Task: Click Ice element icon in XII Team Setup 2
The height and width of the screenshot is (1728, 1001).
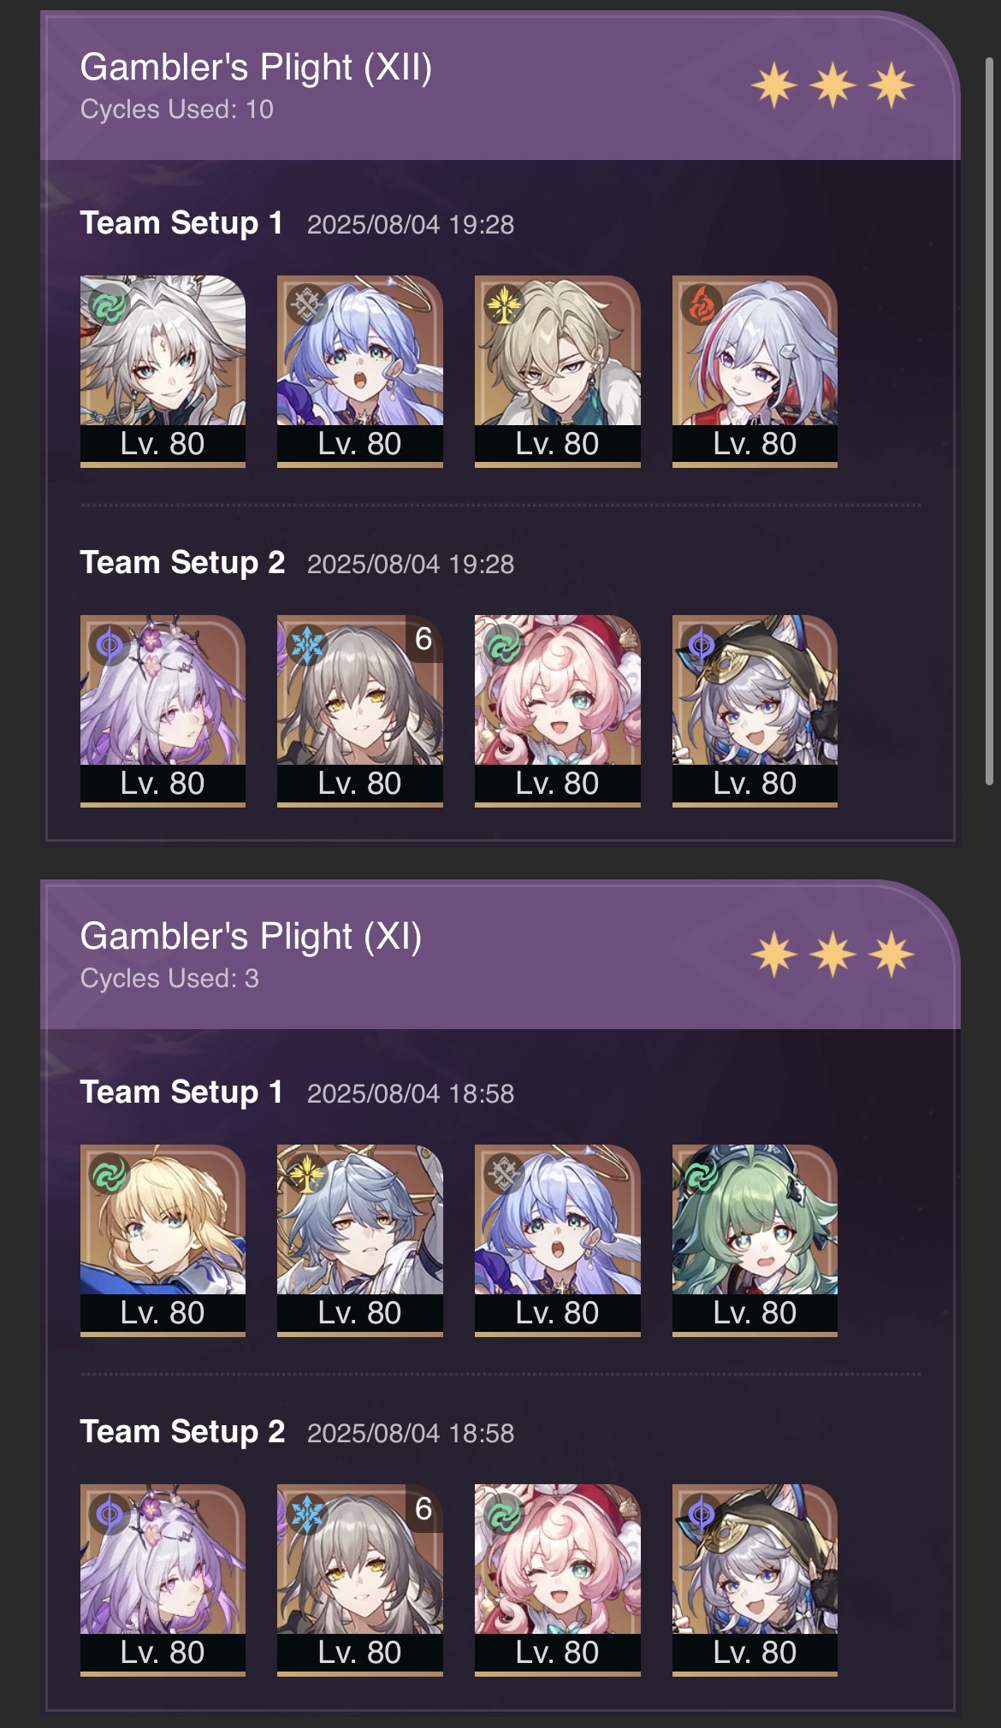Action: (306, 644)
